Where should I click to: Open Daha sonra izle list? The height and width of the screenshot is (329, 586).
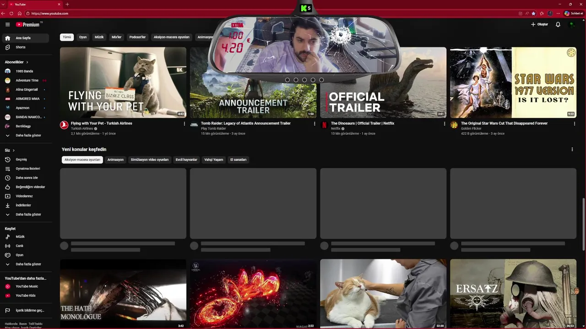tap(25, 178)
